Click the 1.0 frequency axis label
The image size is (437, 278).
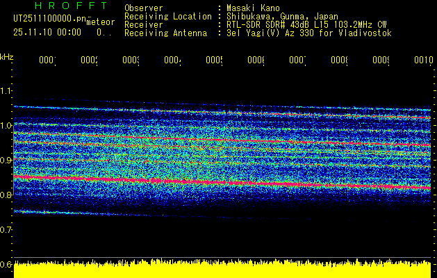pos(6,126)
